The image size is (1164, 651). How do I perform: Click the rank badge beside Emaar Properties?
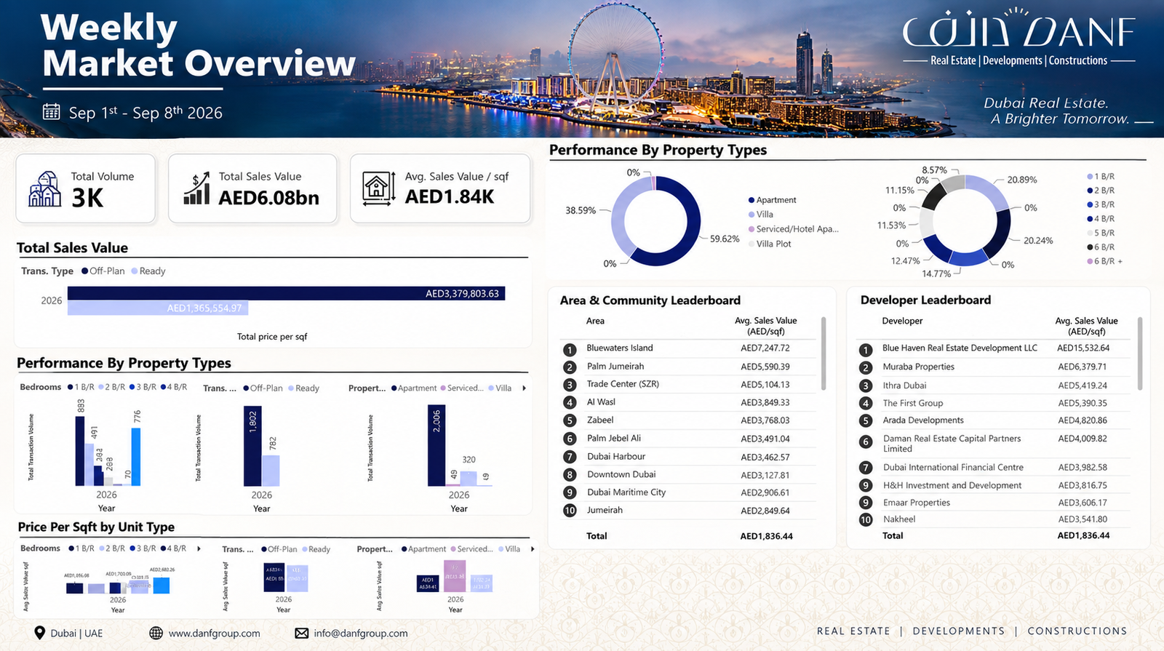click(866, 503)
